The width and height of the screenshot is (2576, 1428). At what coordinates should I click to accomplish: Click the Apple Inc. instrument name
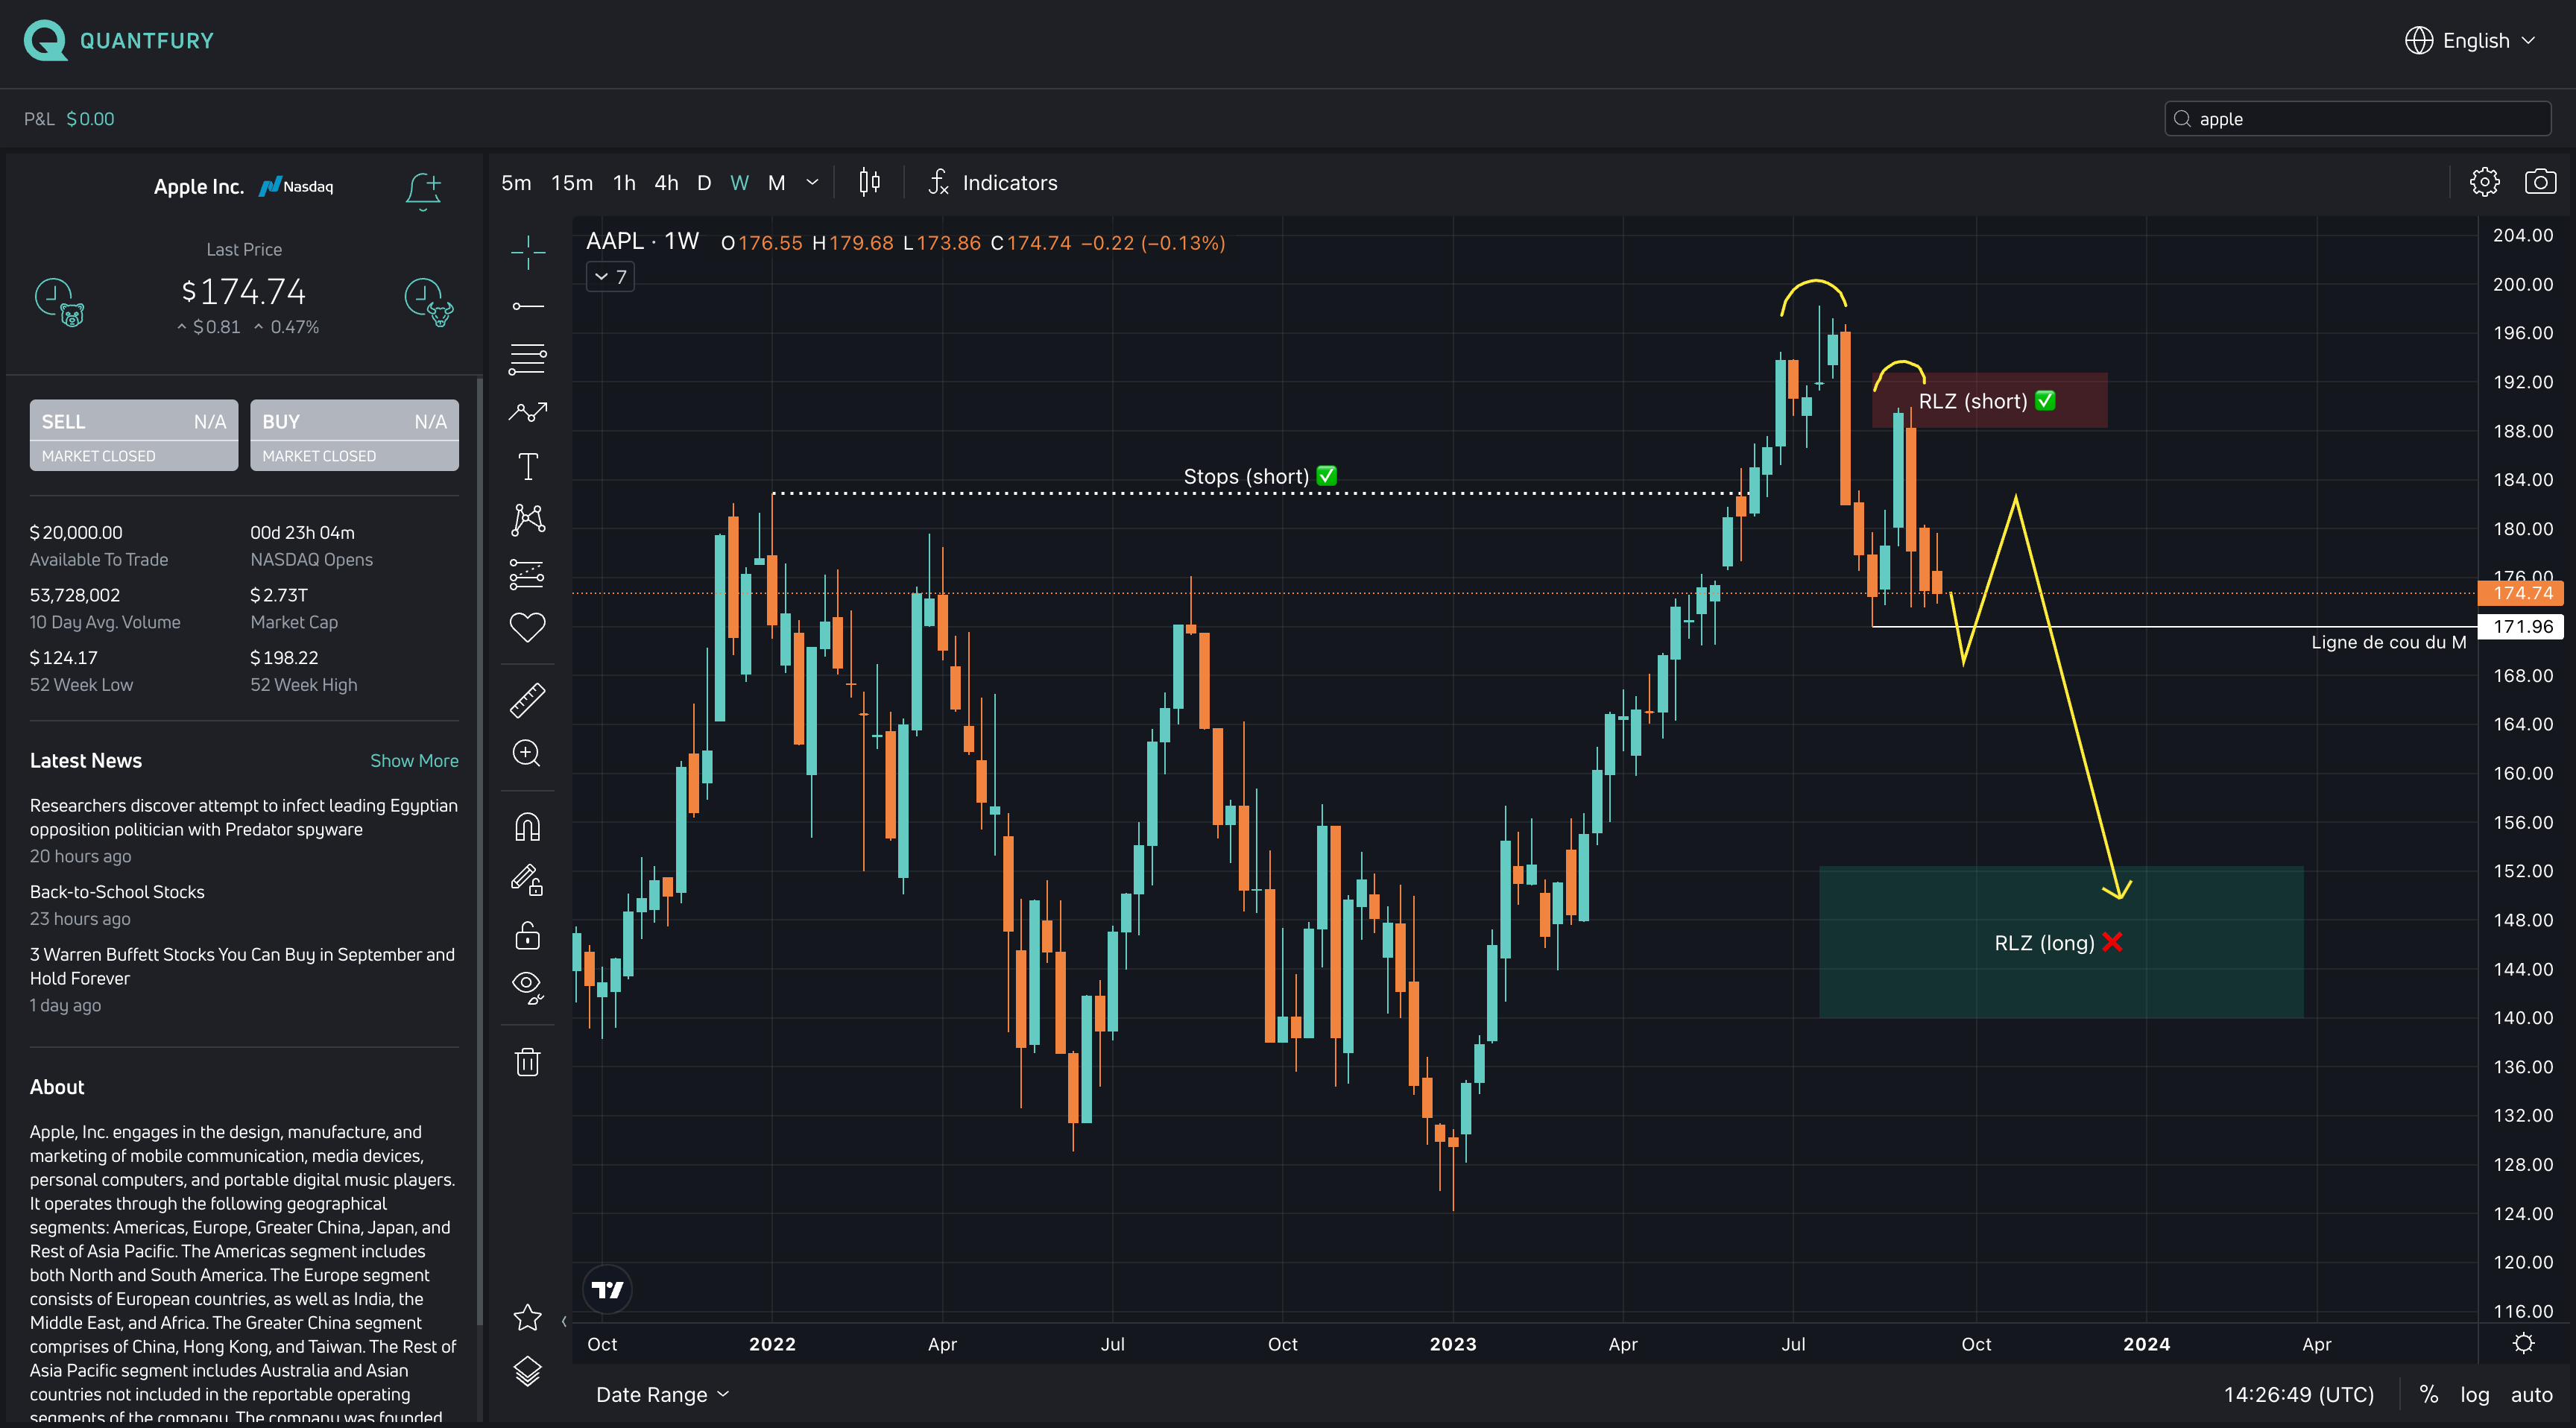(198, 187)
